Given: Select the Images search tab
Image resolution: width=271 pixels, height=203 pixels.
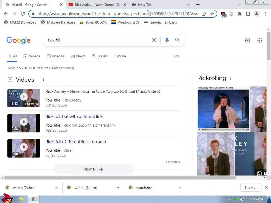Looking at the screenshot, I should pos(56,56).
